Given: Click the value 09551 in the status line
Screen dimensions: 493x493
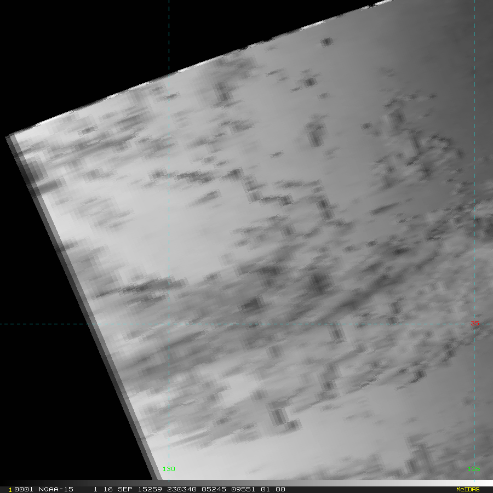Looking at the screenshot, I should click(x=243, y=489).
